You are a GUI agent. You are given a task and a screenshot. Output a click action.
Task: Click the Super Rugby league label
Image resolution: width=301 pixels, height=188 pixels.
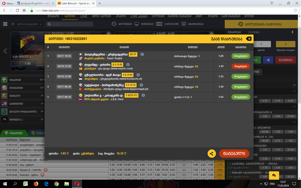click(x=114, y=58)
